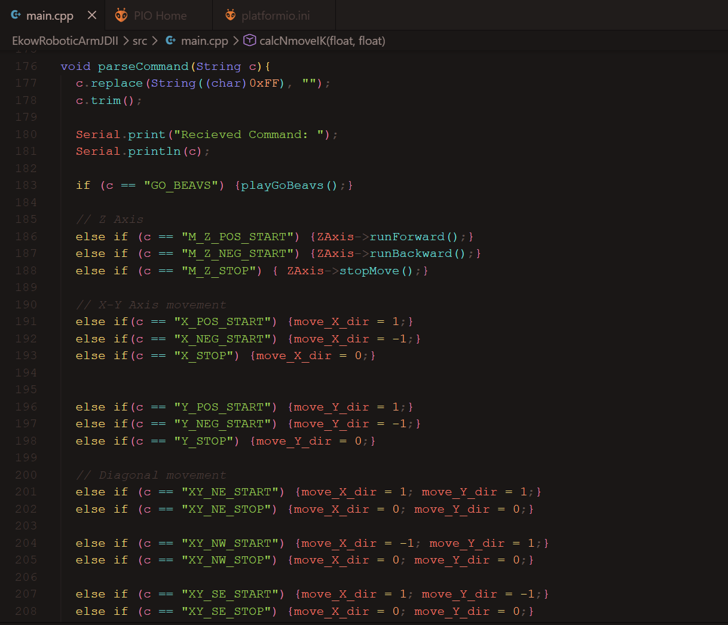Image resolution: width=728 pixels, height=625 pixels.
Task: Click the PlatformIO icon on PIO Home tab
Action: (121, 16)
